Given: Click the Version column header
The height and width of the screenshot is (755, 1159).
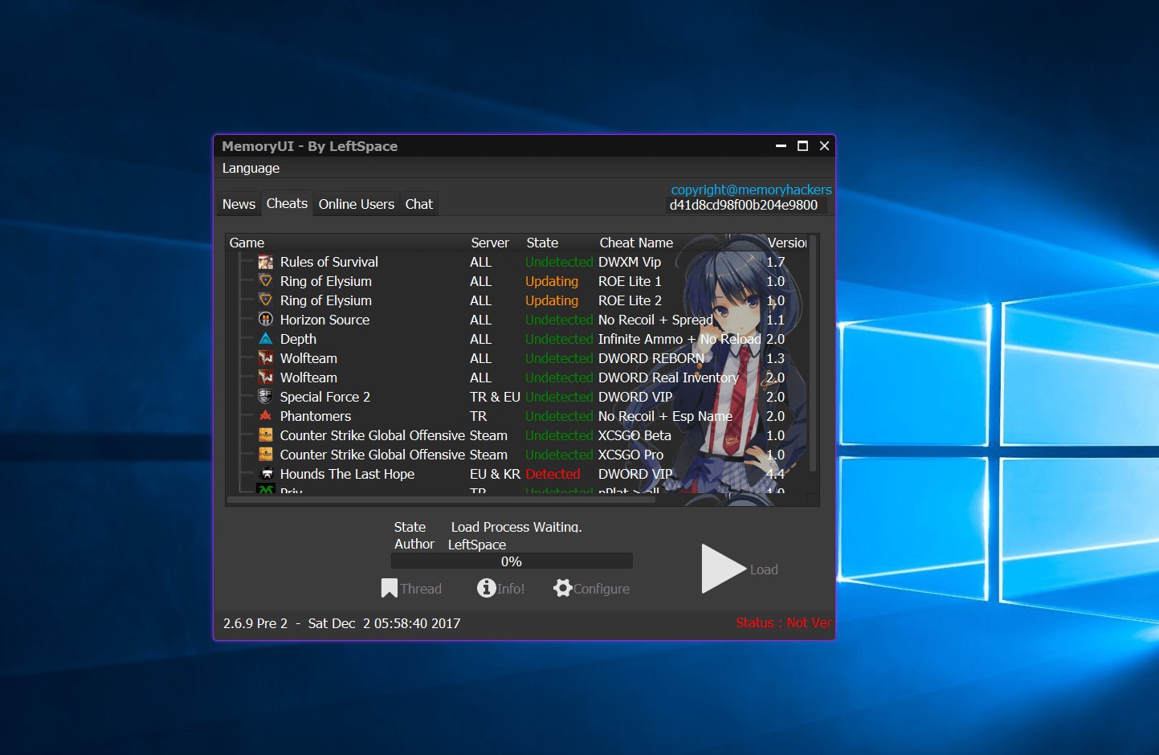Looking at the screenshot, I should [x=786, y=243].
